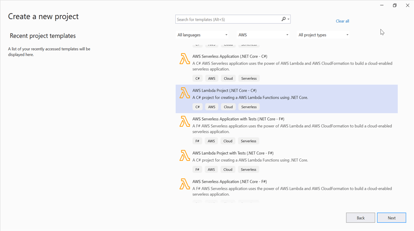Image resolution: width=414 pixels, height=231 pixels.
Task: Open the AWS platform filter dropdown
Action: pyautogui.click(x=263, y=35)
